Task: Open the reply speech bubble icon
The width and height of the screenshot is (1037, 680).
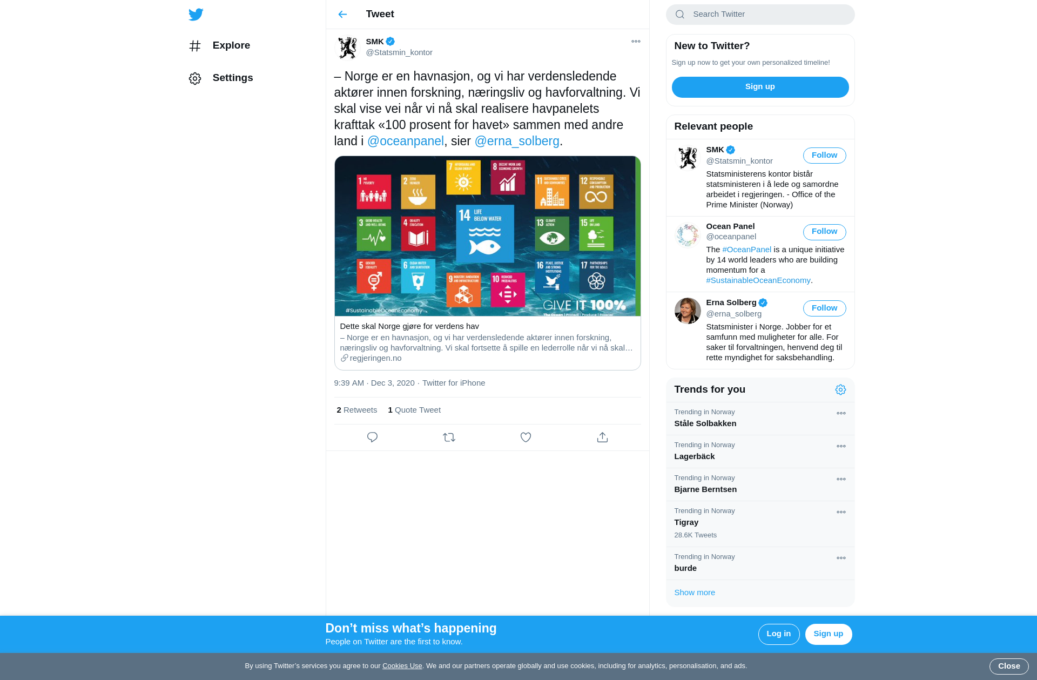Action: (372, 437)
